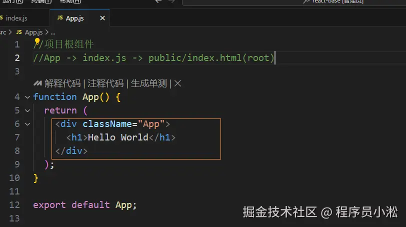
Task: Open the breadcrumb ellipsis symbol menu
Action: (x=53, y=32)
